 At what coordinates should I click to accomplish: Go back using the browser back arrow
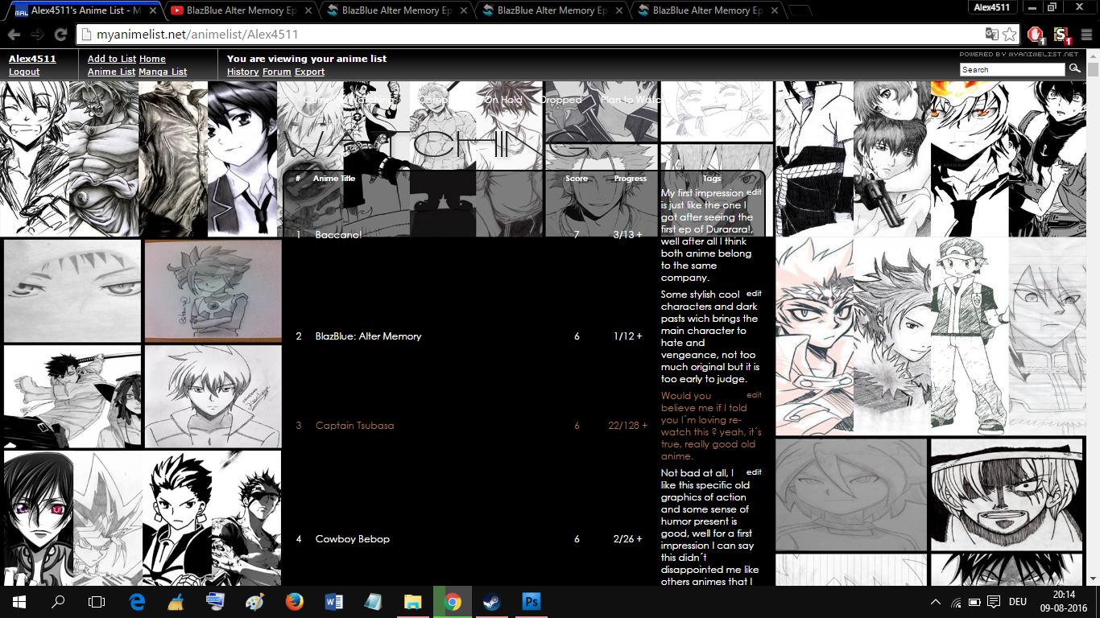(14, 35)
